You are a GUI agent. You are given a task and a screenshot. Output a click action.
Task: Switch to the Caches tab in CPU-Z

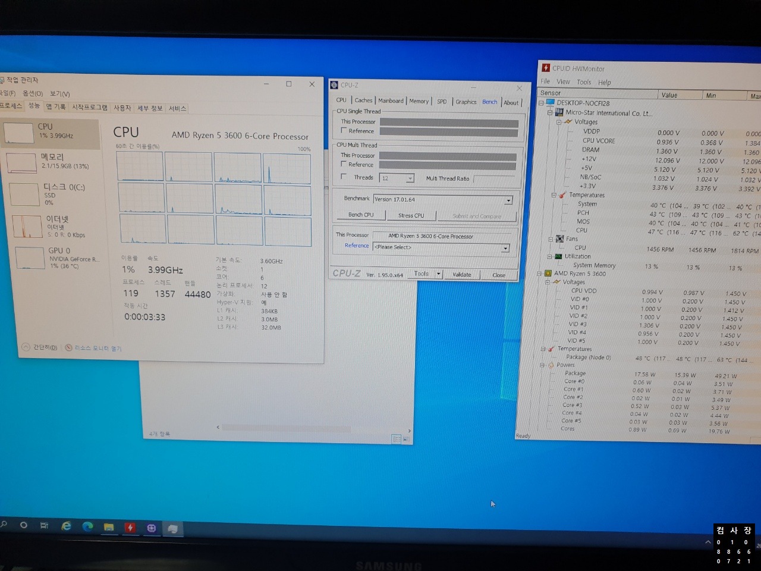[x=363, y=100]
